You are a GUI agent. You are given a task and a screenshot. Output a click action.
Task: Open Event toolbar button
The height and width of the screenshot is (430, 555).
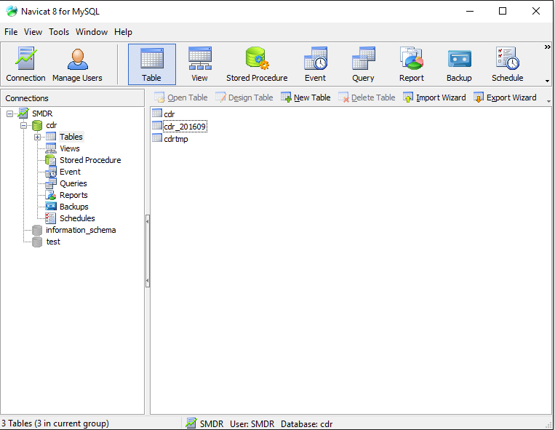(x=315, y=65)
